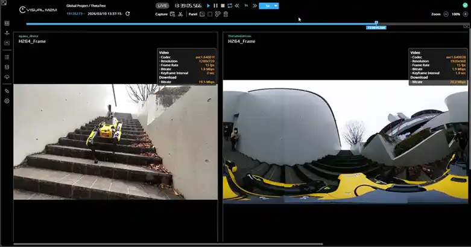This screenshot has height=247, width=471.
Task: Click the zoom in plus button
Action: coord(466,14)
